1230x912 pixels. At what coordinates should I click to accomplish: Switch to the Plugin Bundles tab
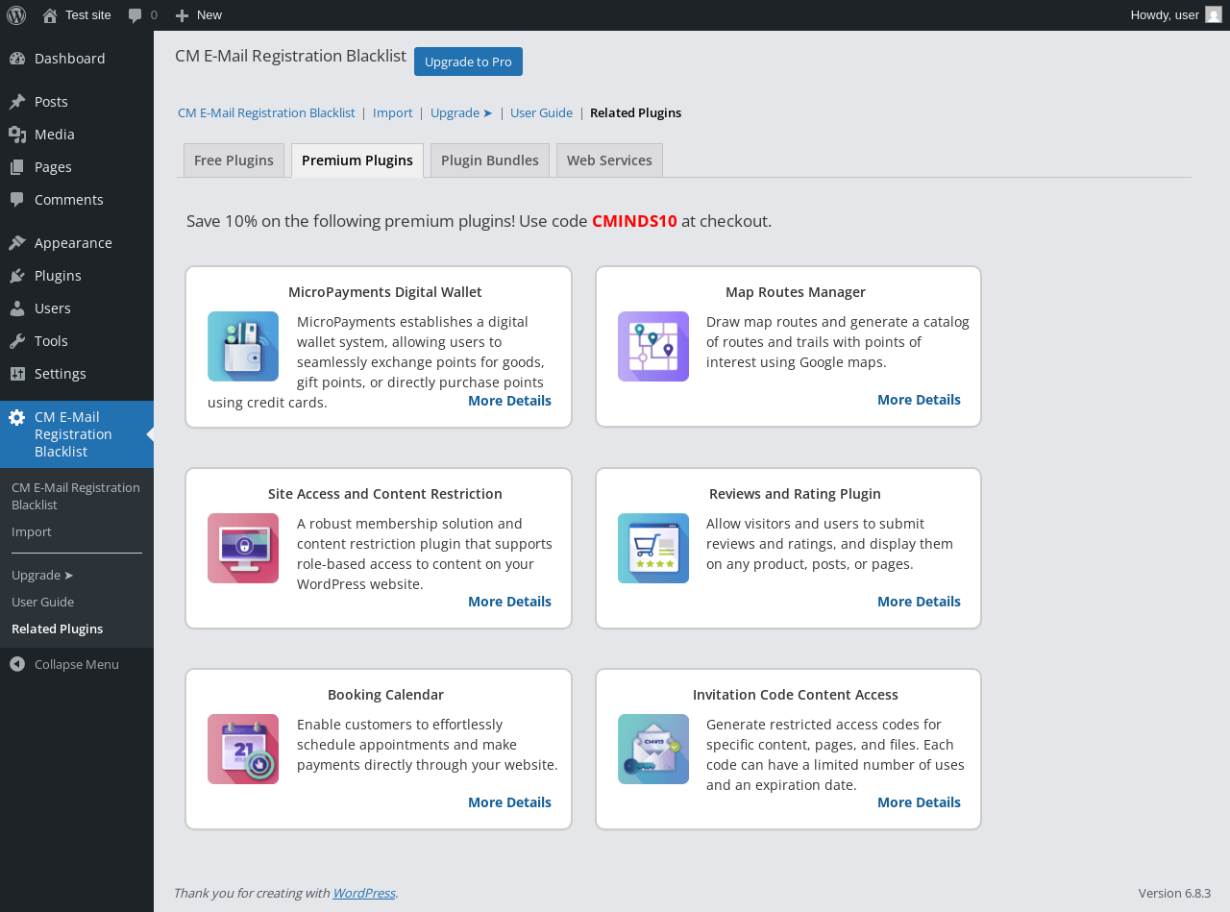point(490,160)
